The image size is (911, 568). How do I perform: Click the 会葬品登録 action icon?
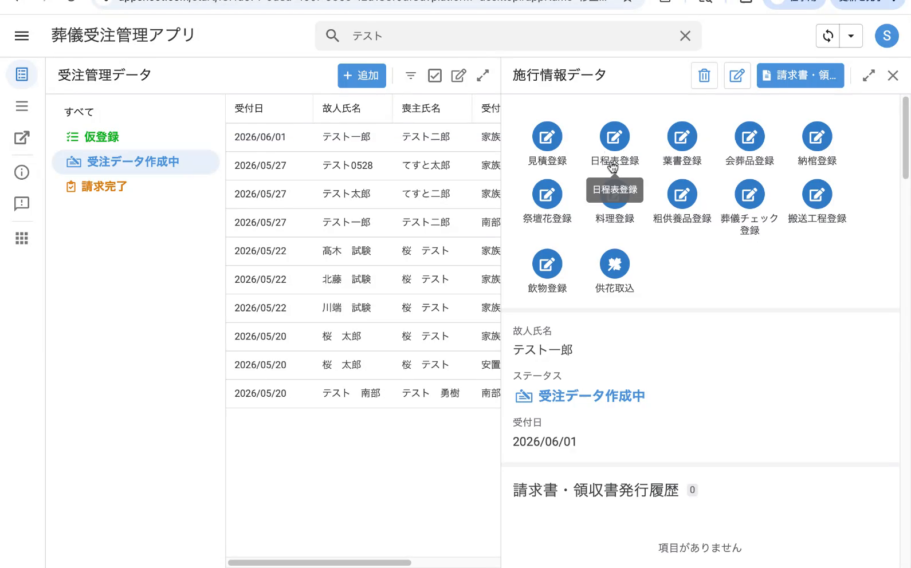[749, 137]
